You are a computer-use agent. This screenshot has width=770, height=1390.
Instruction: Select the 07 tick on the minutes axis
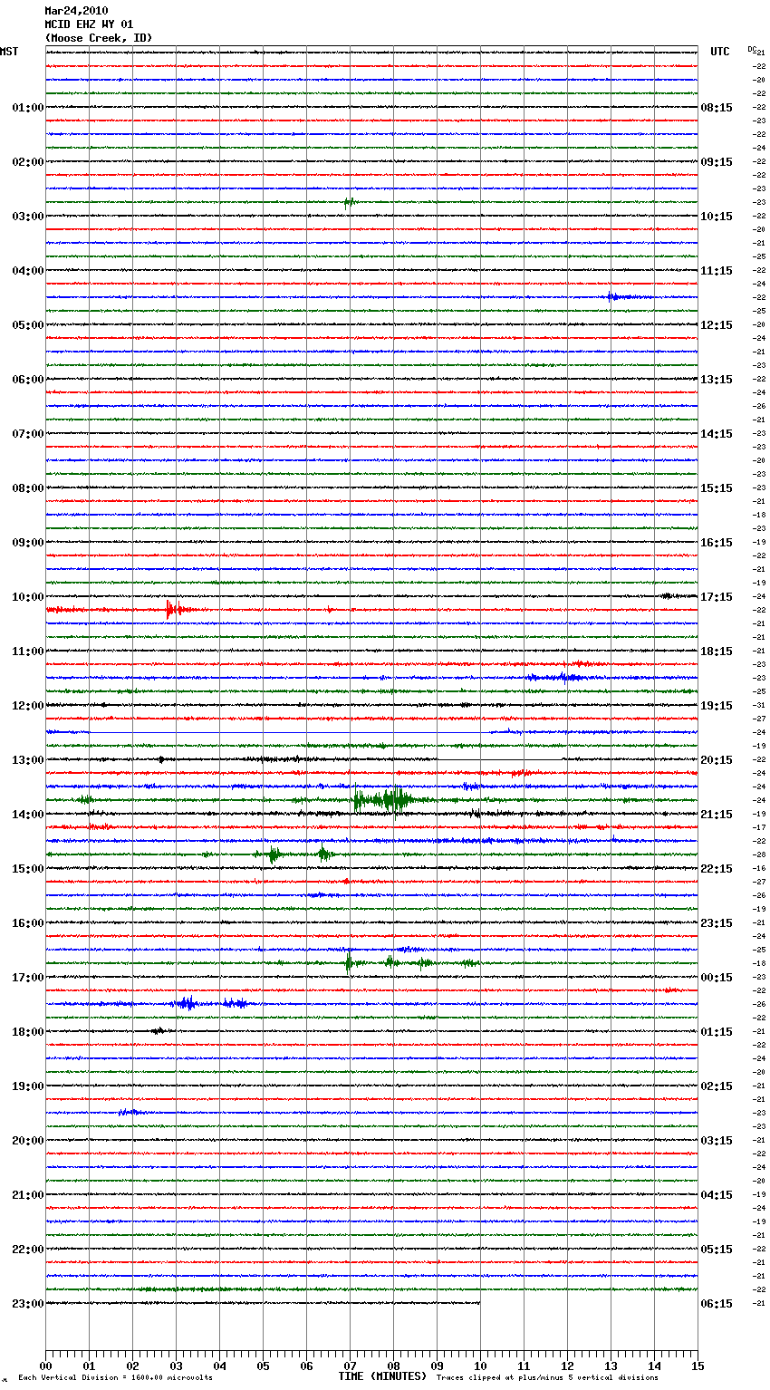350,1366
